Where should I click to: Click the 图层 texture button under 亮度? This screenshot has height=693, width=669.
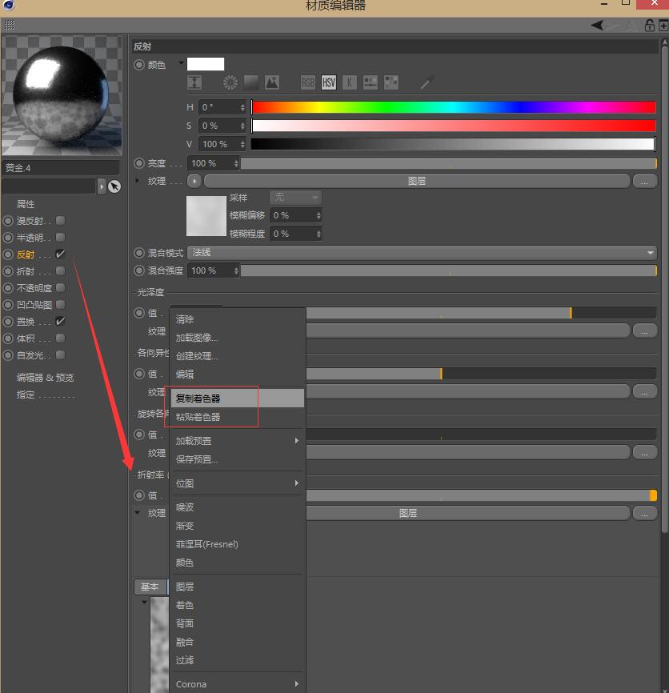pos(416,182)
